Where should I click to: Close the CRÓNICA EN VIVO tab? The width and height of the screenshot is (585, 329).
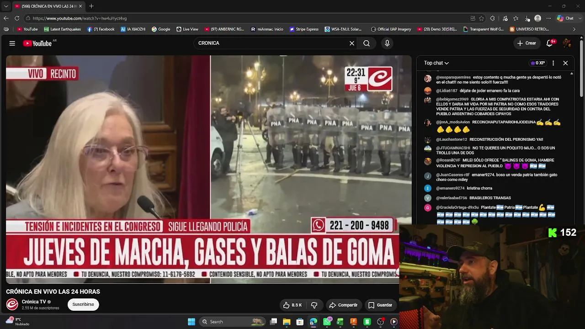pyautogui.click(x=80, y=6)
